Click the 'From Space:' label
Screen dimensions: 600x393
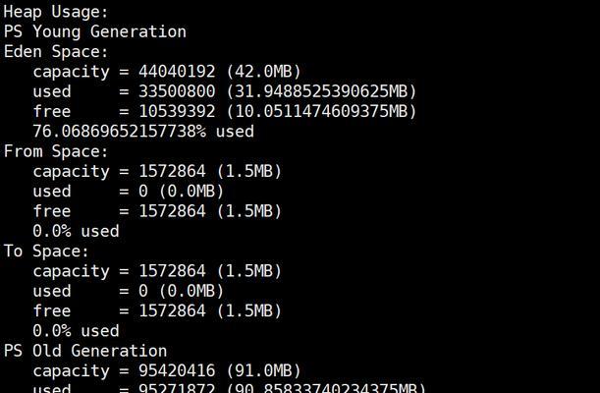[x=56, y=151]
